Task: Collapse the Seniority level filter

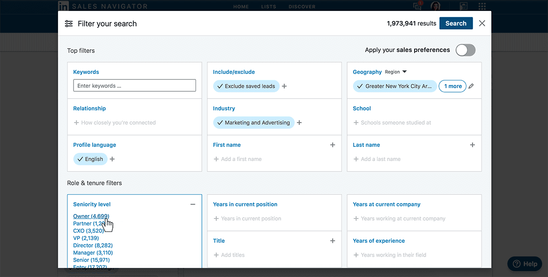Action: tap(193, 204)
